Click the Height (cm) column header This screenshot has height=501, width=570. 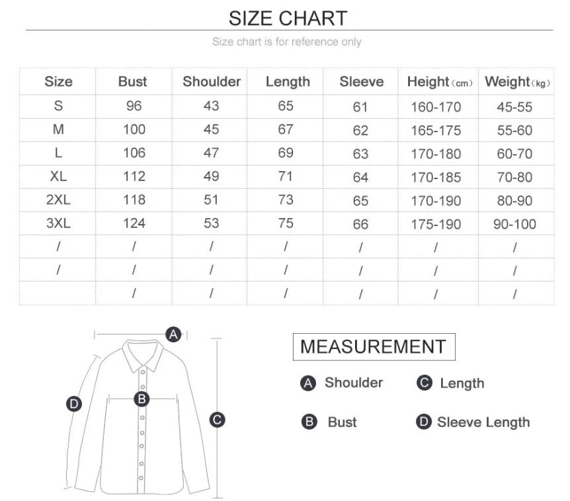[440, 82]
